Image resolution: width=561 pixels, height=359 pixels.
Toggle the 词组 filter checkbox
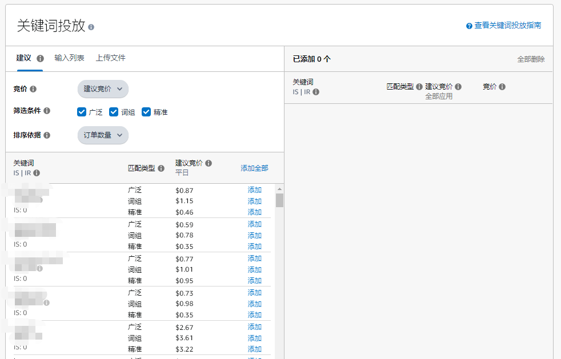(x=114, y=112)
